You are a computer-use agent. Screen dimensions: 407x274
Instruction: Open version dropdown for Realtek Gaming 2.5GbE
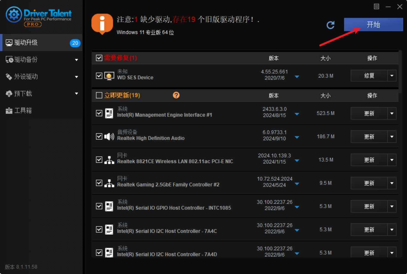tap(297, 184)
